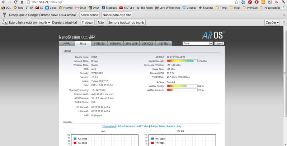This screenshot has width=287, height=146.
Task: Open the Terra bookmark
Action: tap(18, 8)
